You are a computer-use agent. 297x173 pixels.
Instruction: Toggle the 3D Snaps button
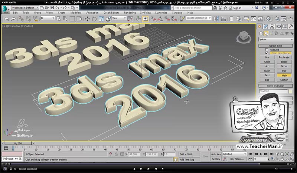(153, 19)
